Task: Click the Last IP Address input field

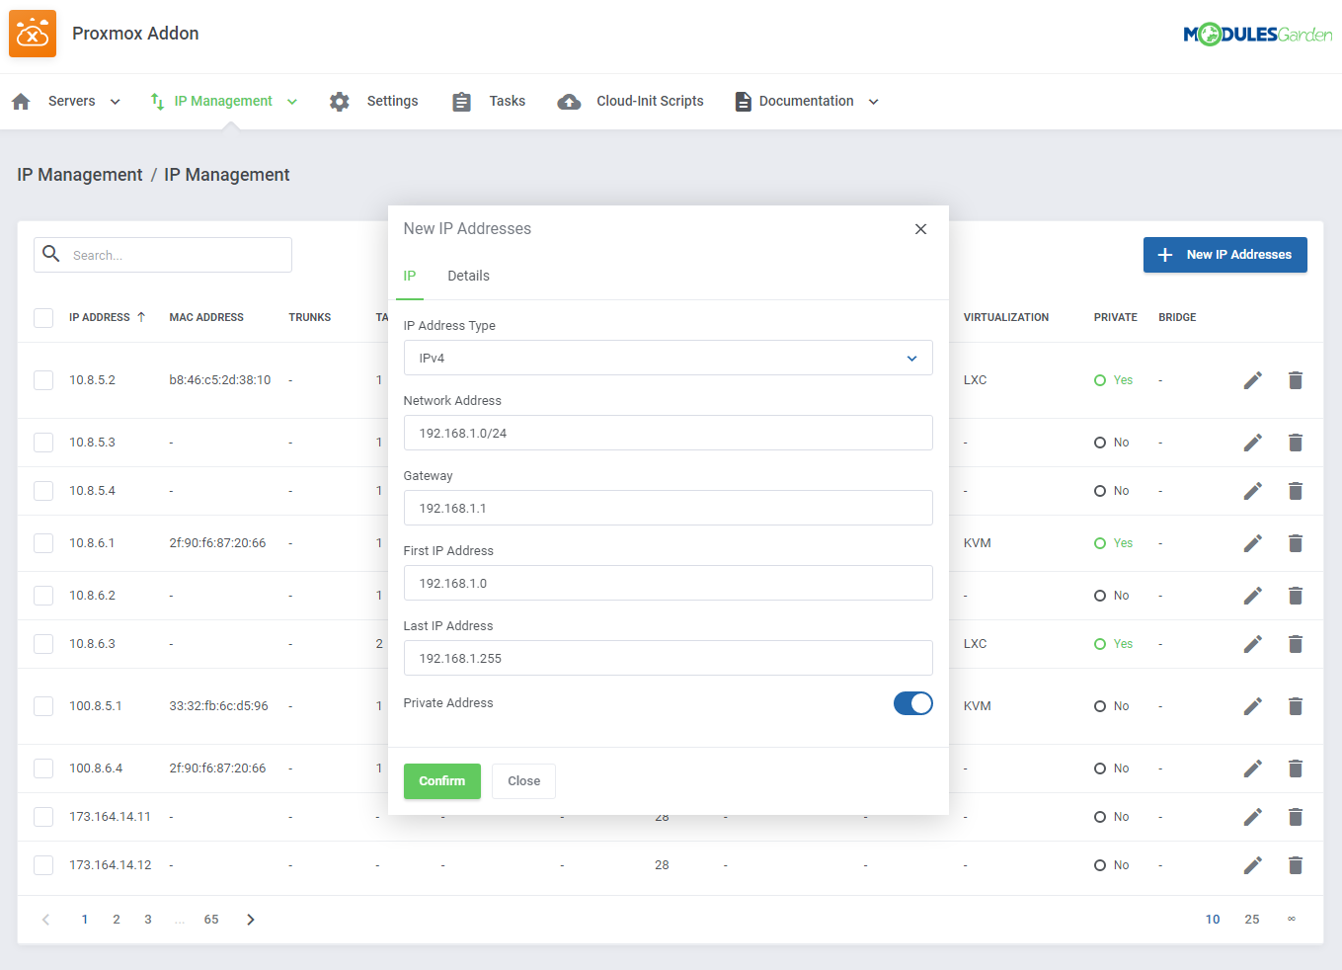Action: (668, 658)
